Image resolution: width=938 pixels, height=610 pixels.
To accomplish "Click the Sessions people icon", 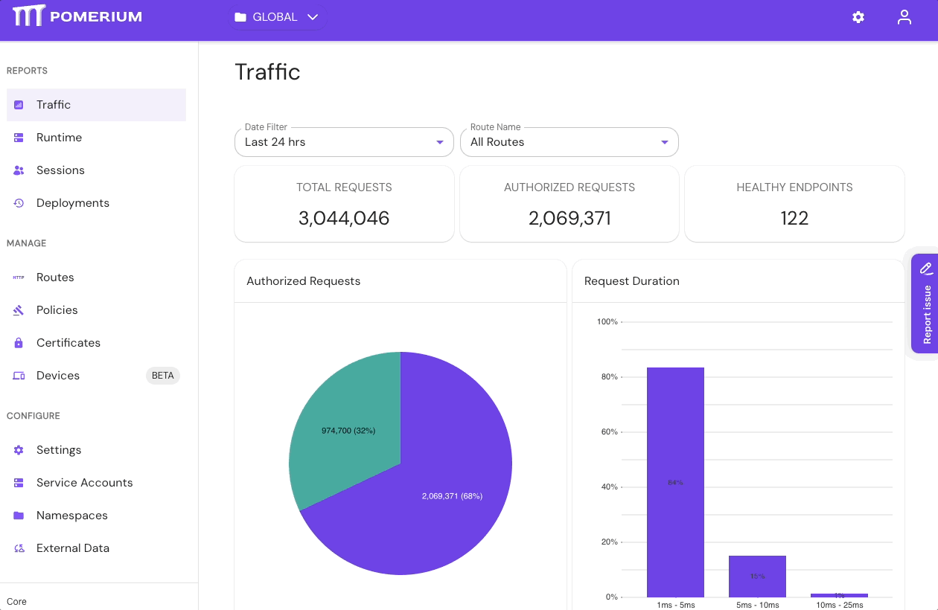I will tap(19, 170).
